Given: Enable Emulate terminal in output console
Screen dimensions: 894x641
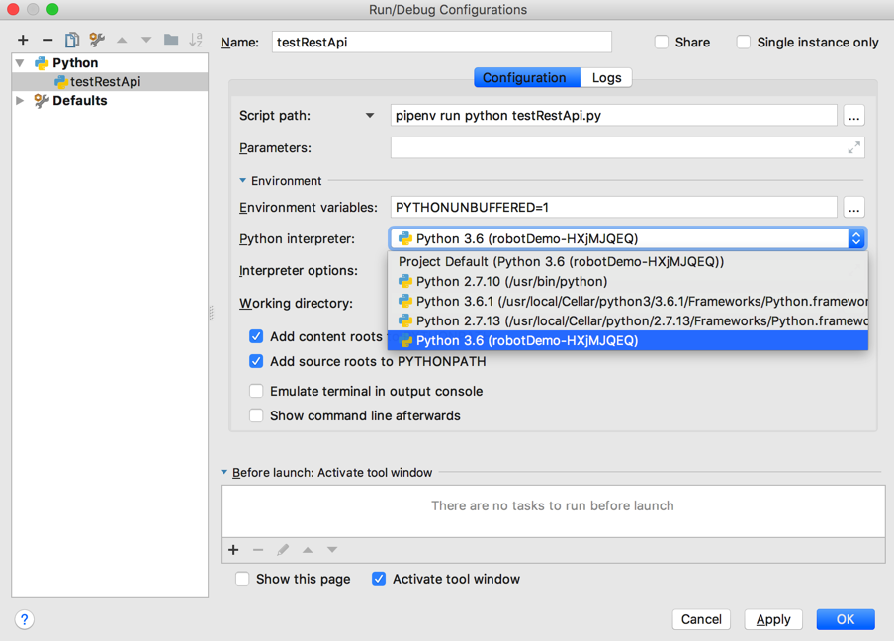Looking at the screenshot, I should click(257, 391).
